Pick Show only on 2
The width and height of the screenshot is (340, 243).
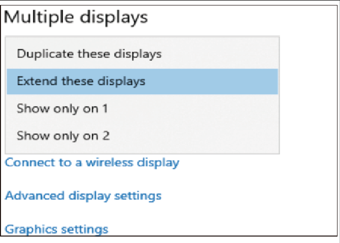(63, 135)
